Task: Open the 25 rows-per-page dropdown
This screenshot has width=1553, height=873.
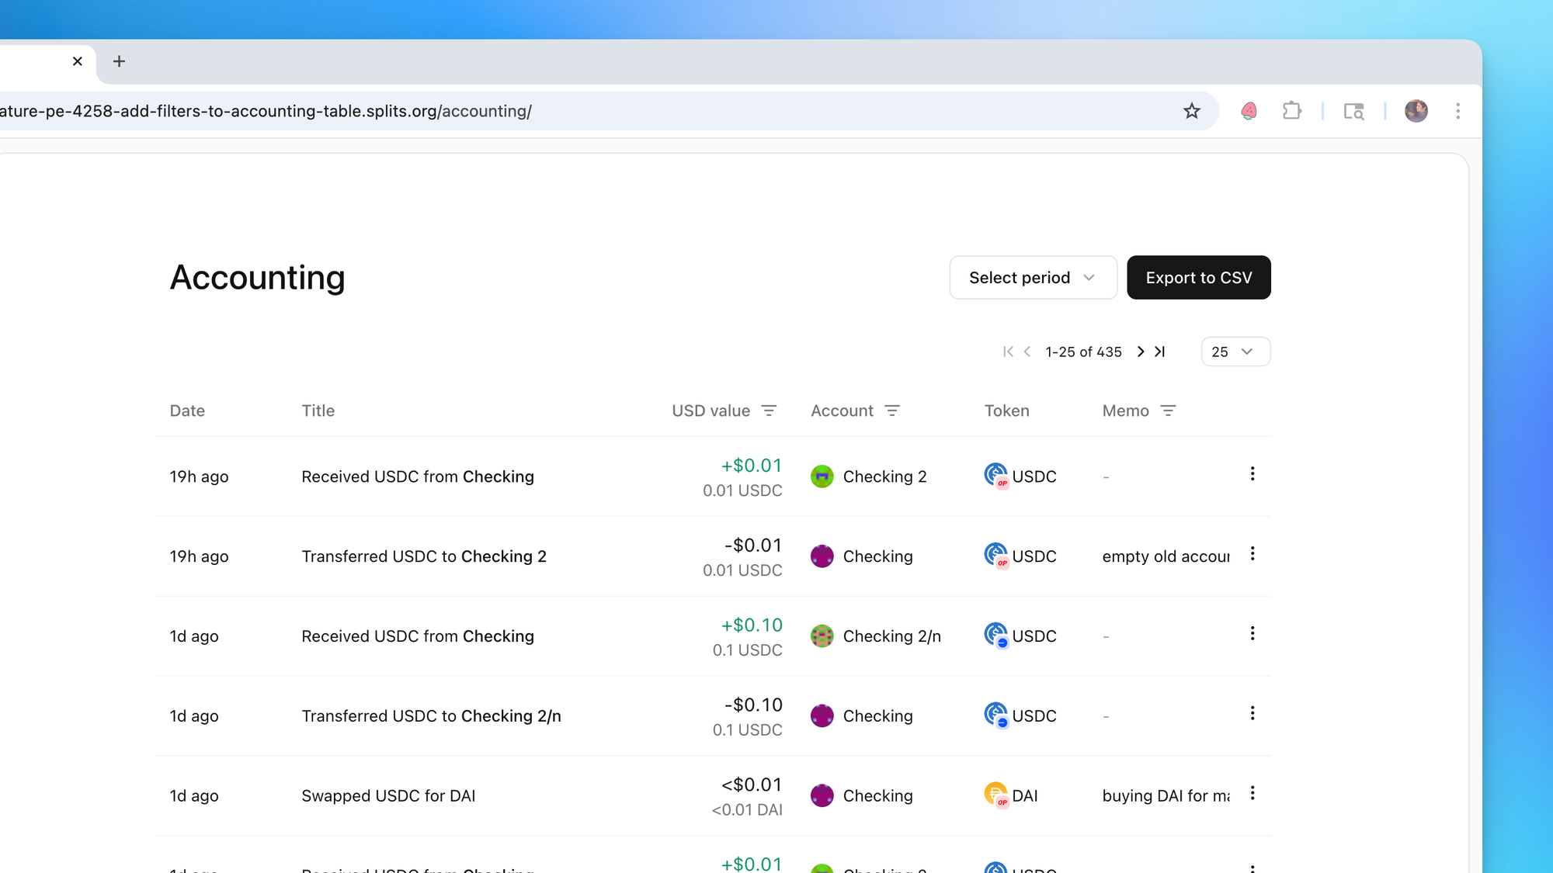Action: click(x=1235, y=352)
